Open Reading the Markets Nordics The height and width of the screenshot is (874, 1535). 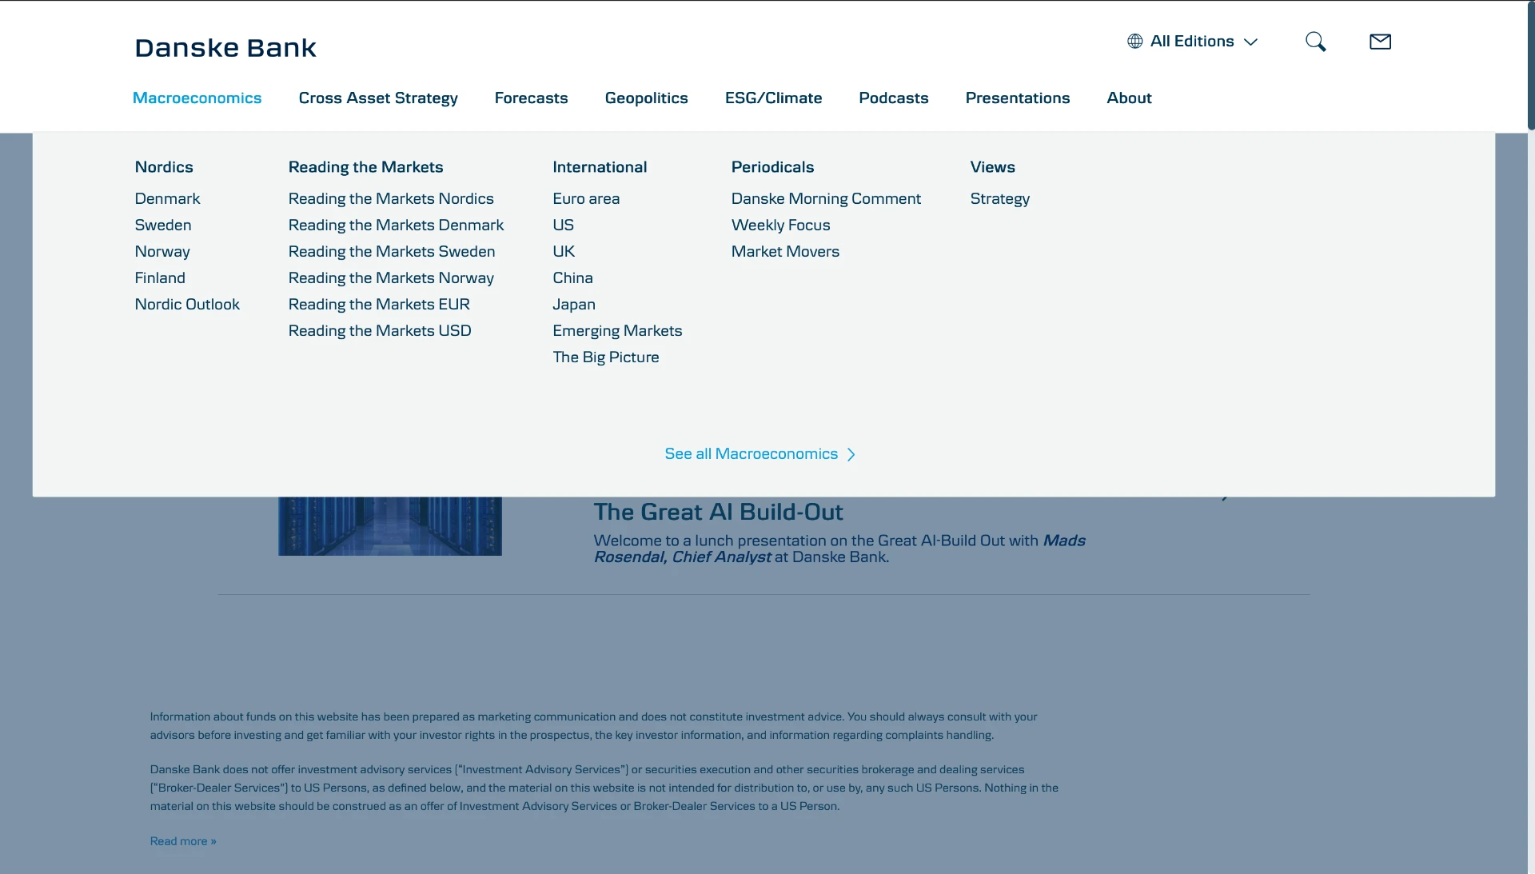tap(391, 198)
